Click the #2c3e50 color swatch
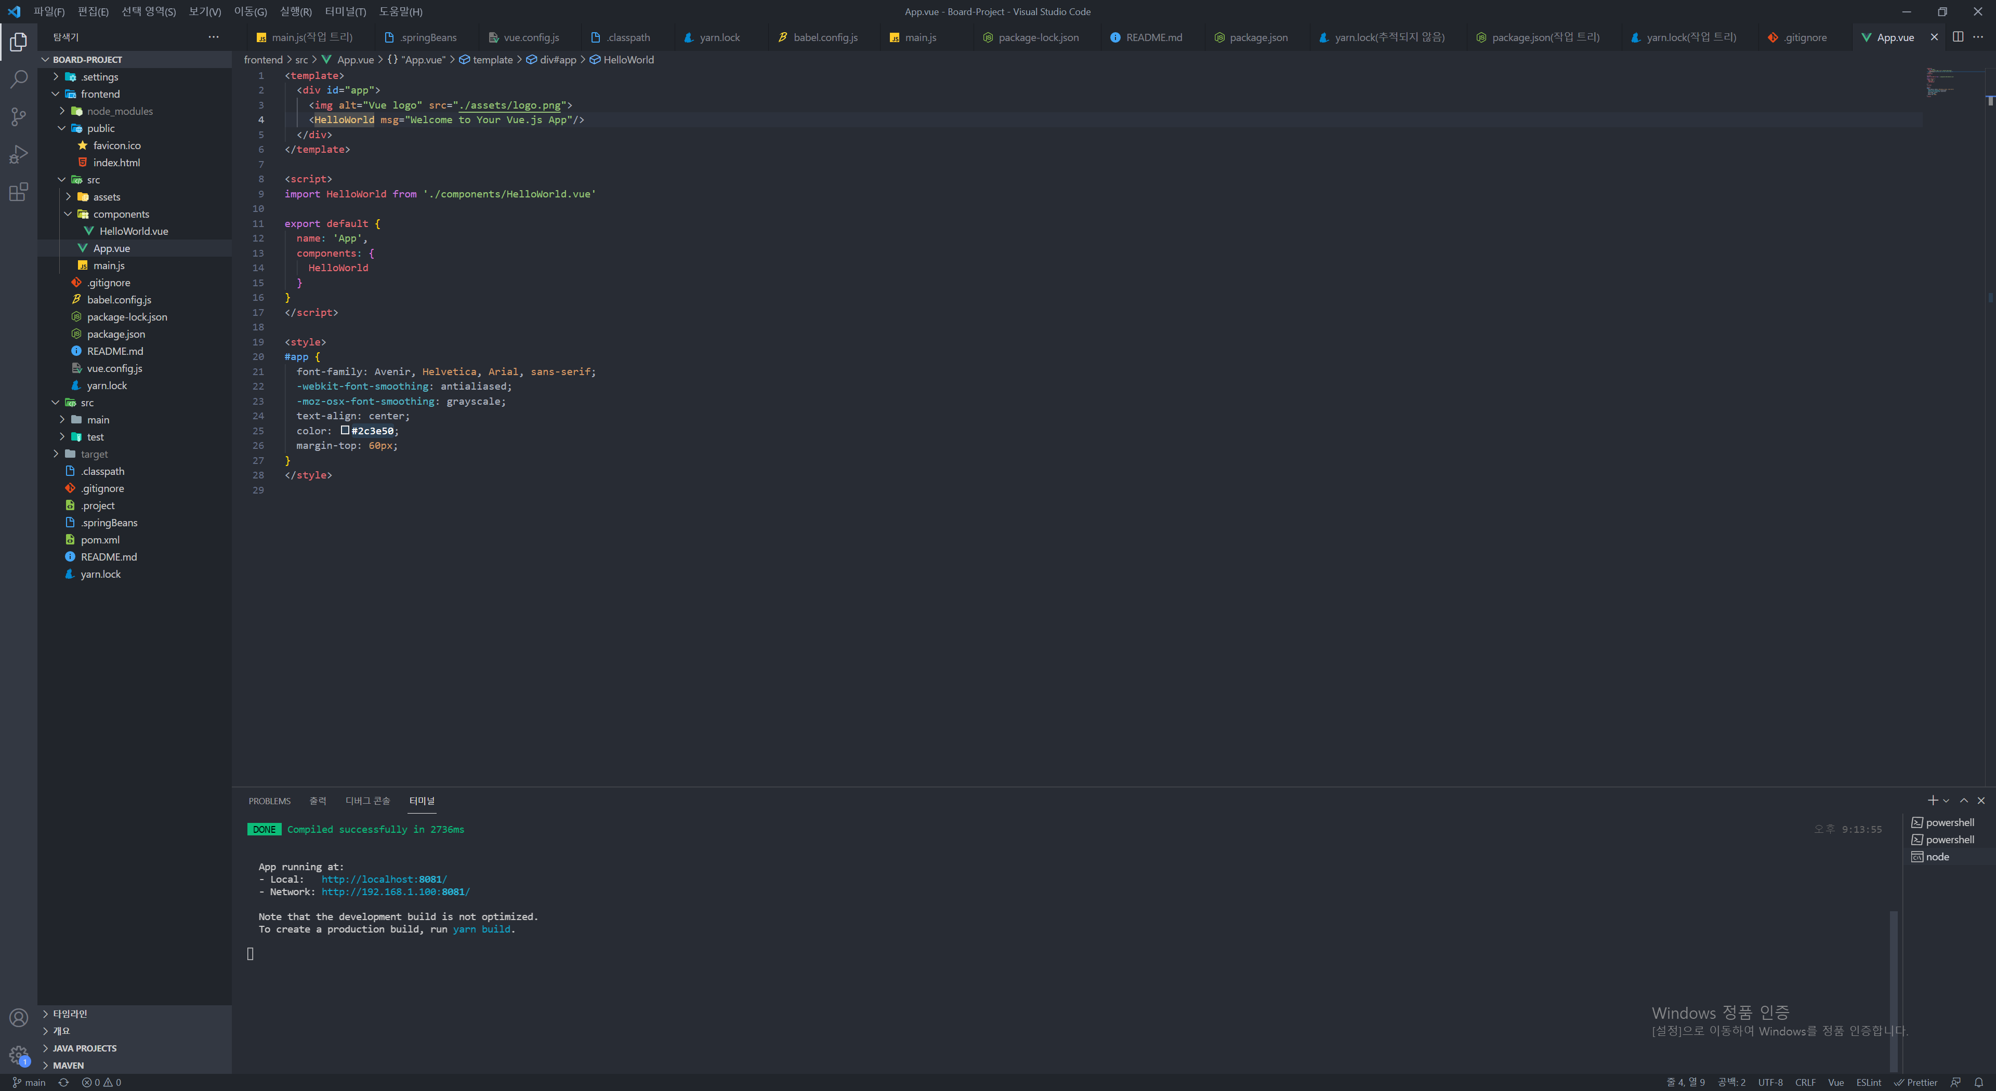Viewport: 1996px width, 1091px height. [345, 431]
